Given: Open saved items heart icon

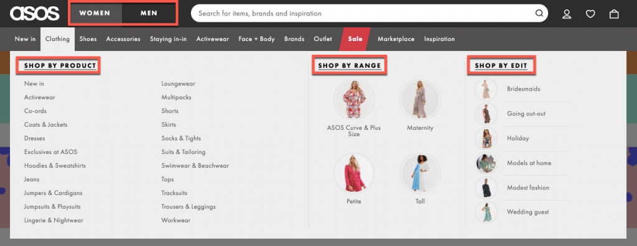Looking at the screenshot, I should pyautogui.click(x=590, y=14).
